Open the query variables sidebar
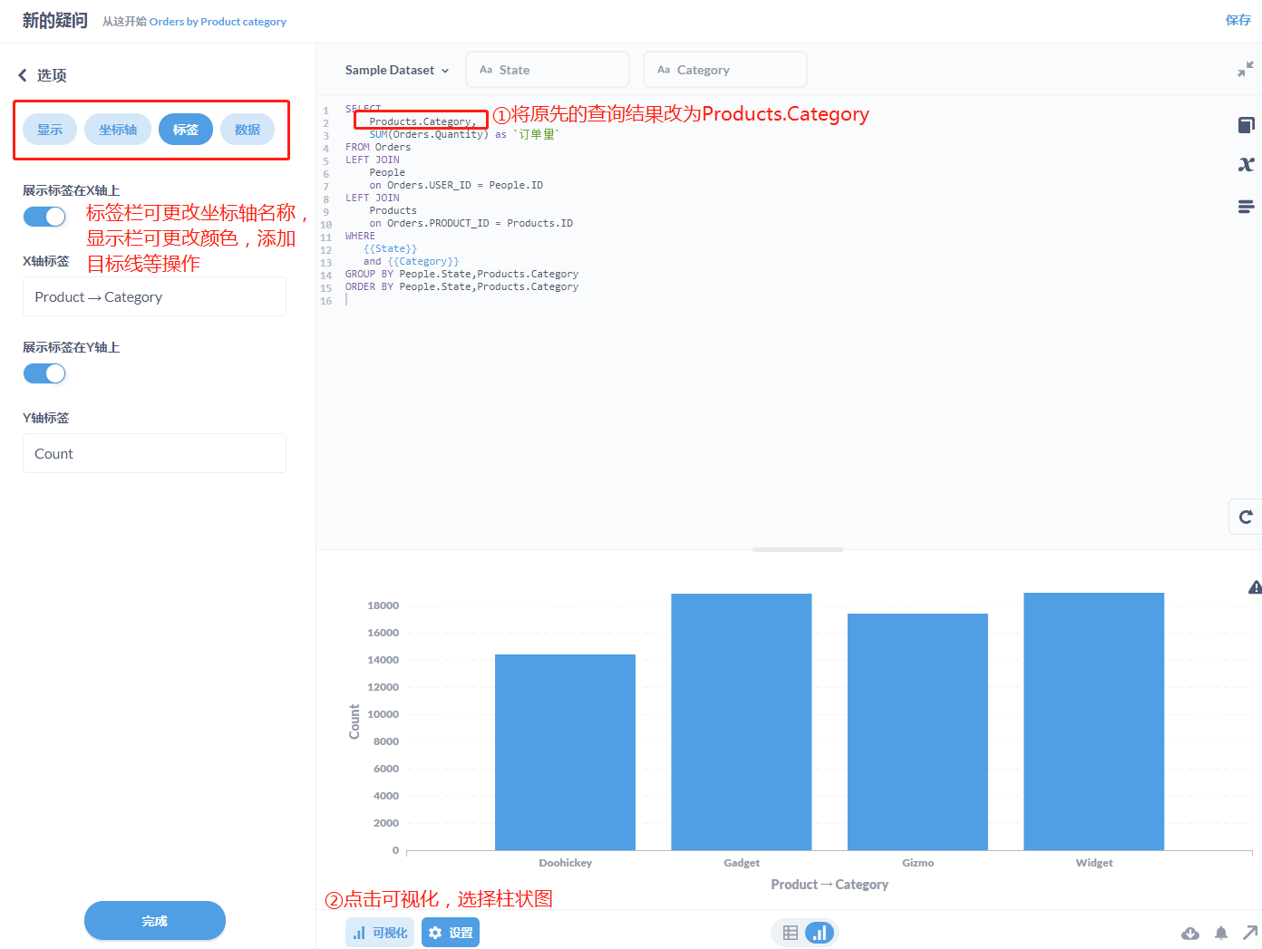Image resolution: width=1262 pixels, height=949 pixels. pyautogui.click(x=1247, y=164)
